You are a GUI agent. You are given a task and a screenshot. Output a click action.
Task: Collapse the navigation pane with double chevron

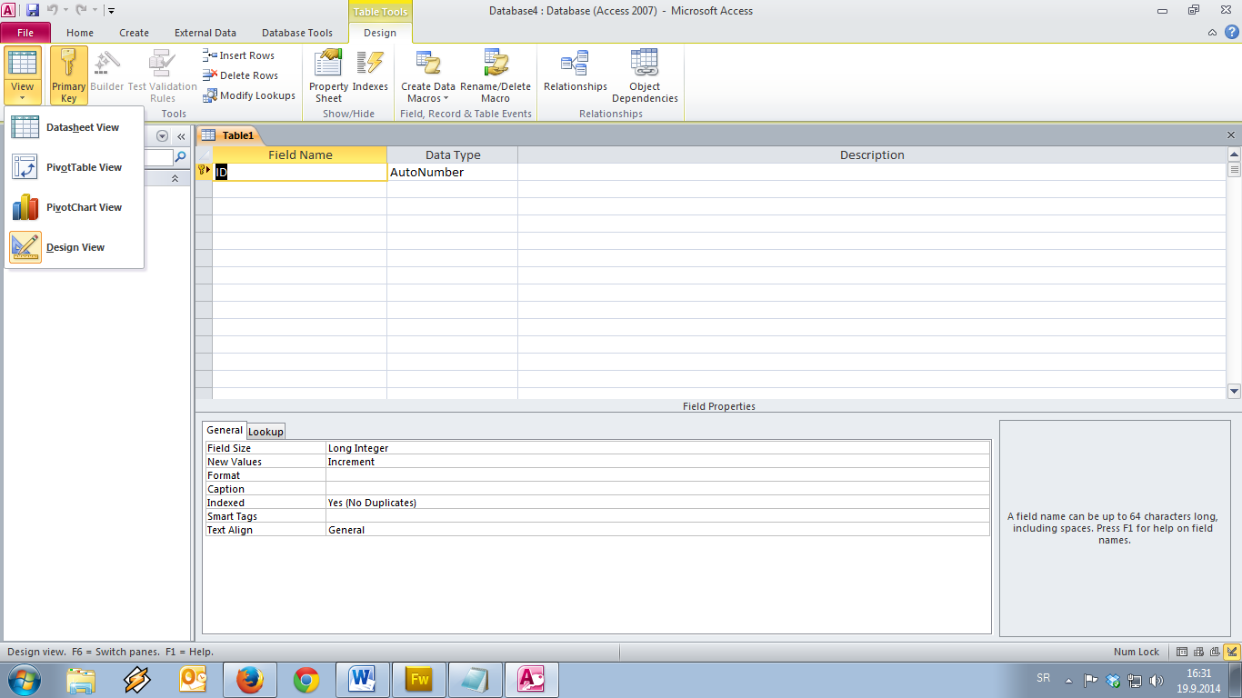pyautogui.click(x=181, y=136)
